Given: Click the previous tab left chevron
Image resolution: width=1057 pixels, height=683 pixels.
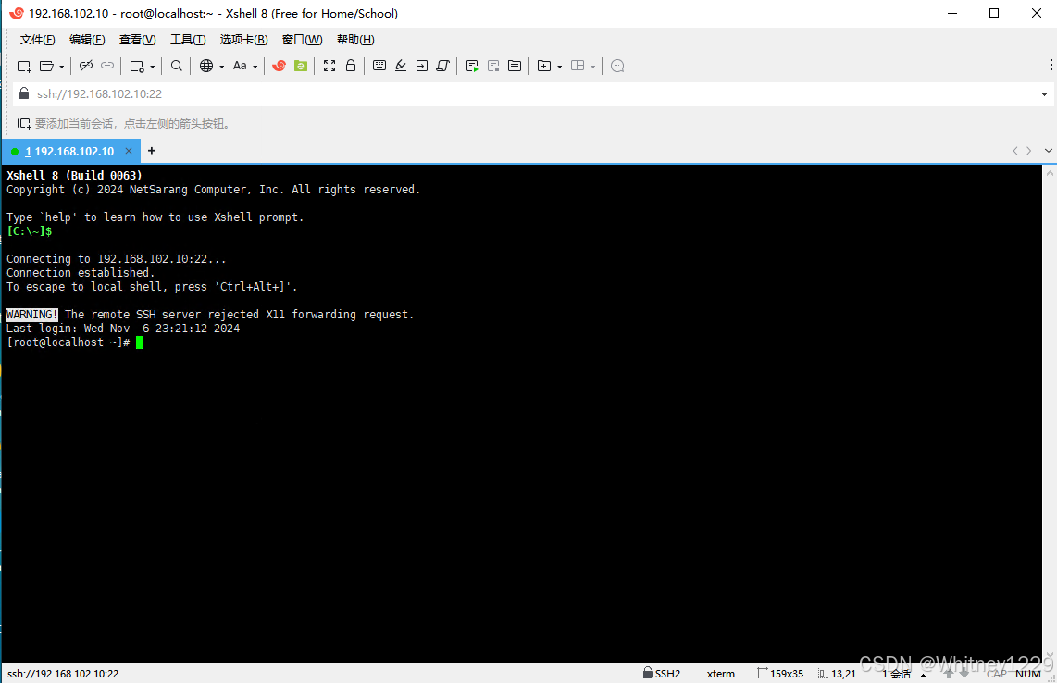Looking at the screenshot, I should [1015, 150].
